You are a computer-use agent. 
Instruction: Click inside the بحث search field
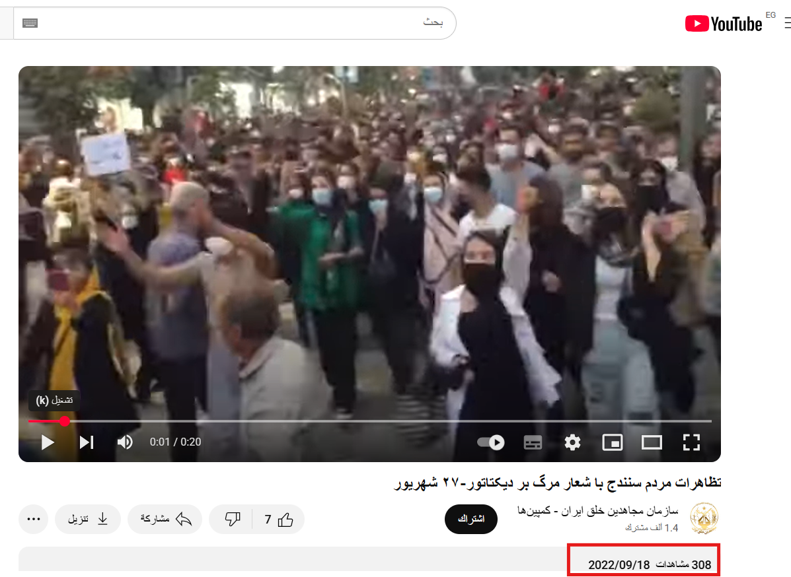[264, 22]
